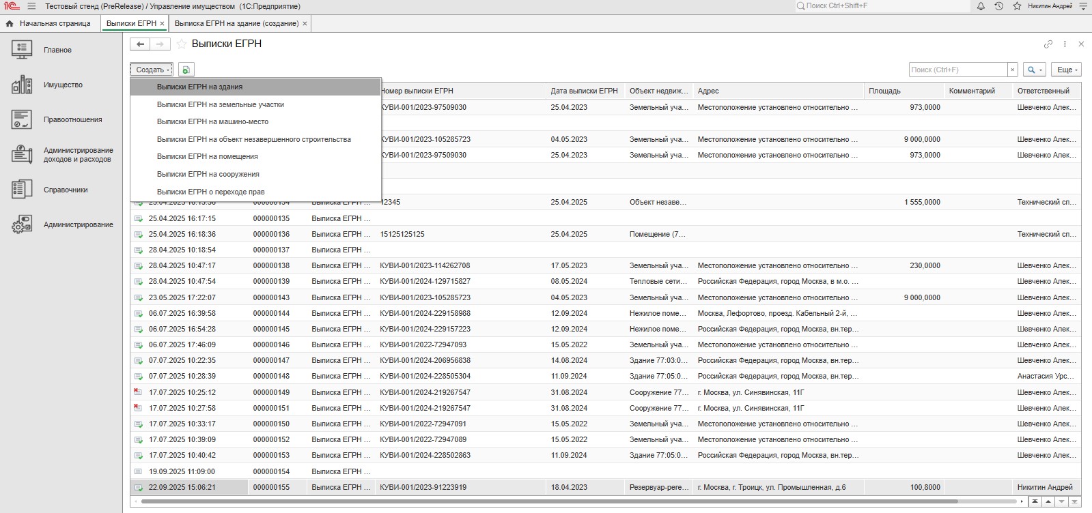This screenshot has width=1092, height=513.
Task: Go back with the left arrow button
Action: (x=140, y=44)
